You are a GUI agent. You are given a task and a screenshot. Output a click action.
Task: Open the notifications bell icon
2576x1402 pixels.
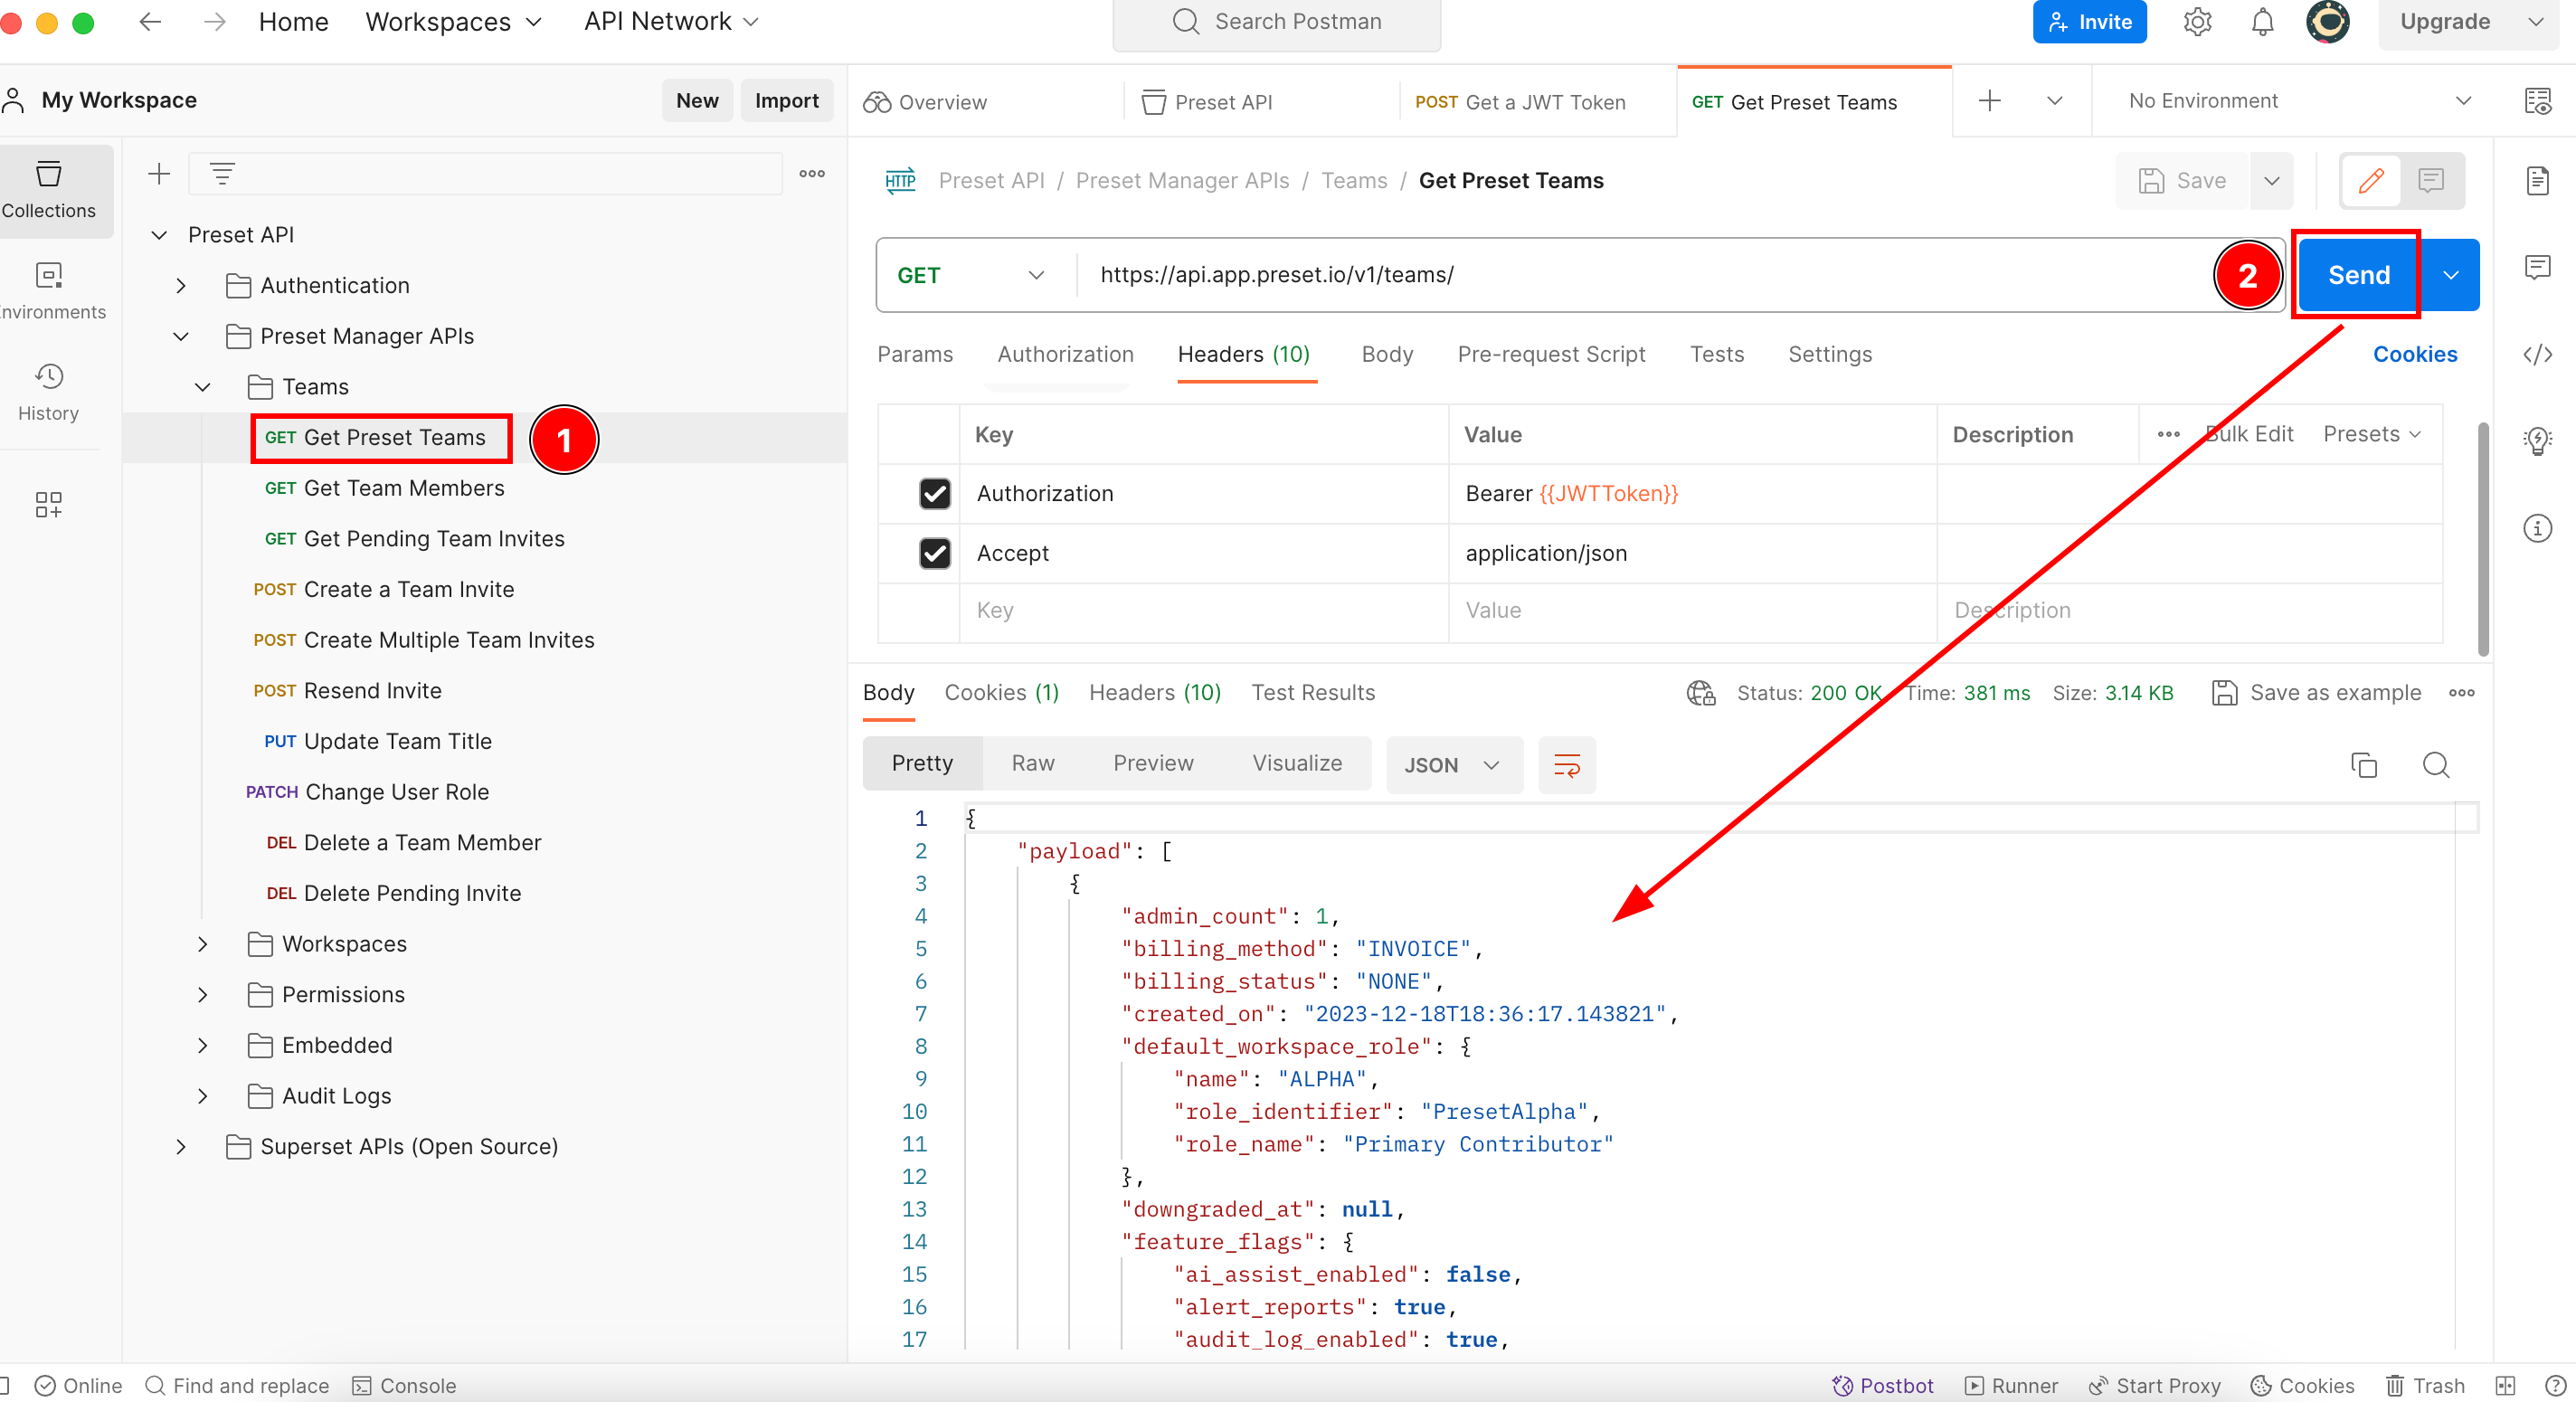pos(2262,22)
